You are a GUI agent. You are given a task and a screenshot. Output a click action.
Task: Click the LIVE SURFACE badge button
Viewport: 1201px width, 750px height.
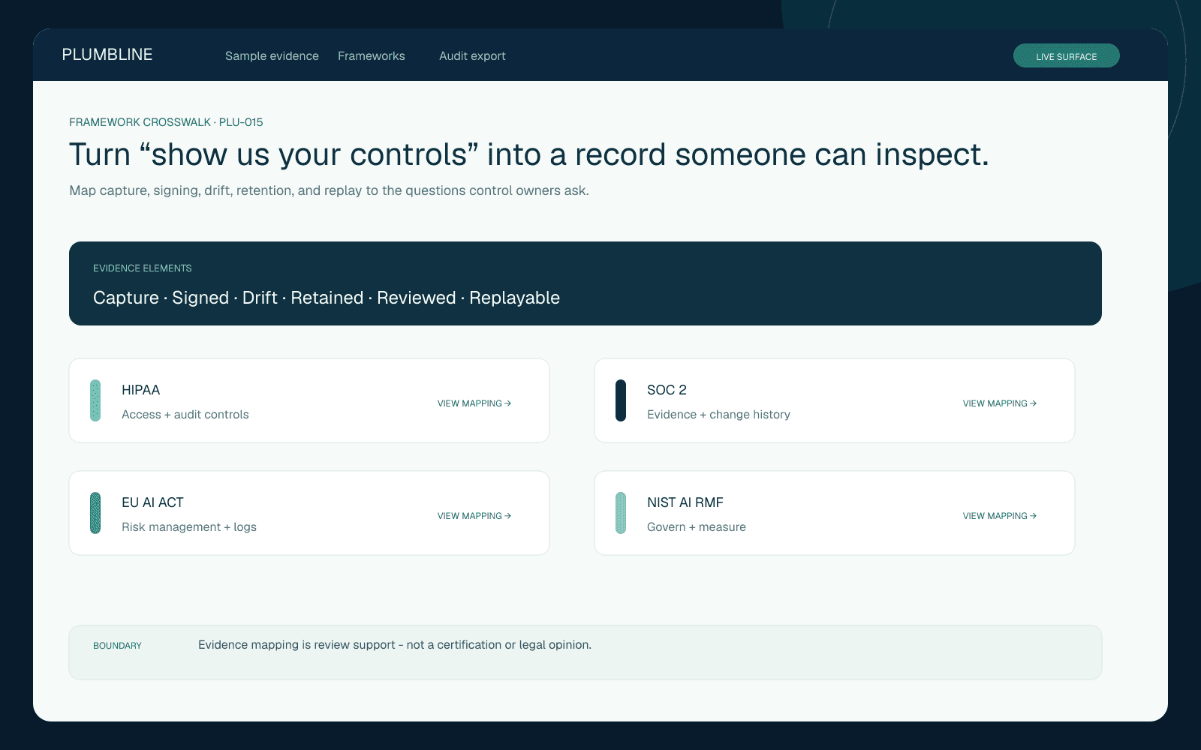1067,56
